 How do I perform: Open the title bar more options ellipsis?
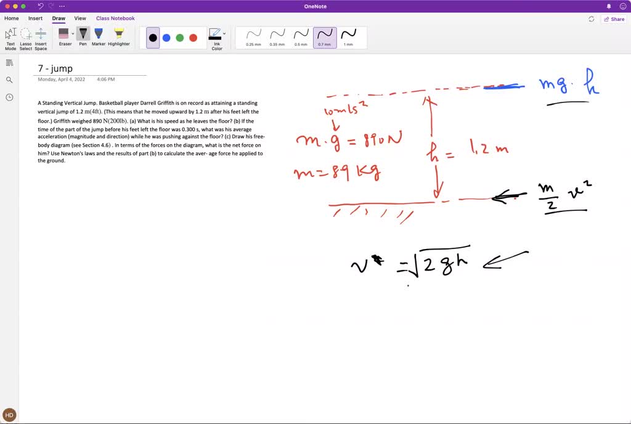click(62, 6)
